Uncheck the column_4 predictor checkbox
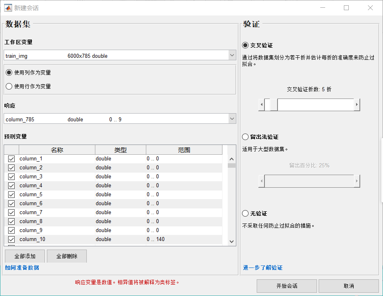This screenshot has height=296, width=383. [11, 186]
